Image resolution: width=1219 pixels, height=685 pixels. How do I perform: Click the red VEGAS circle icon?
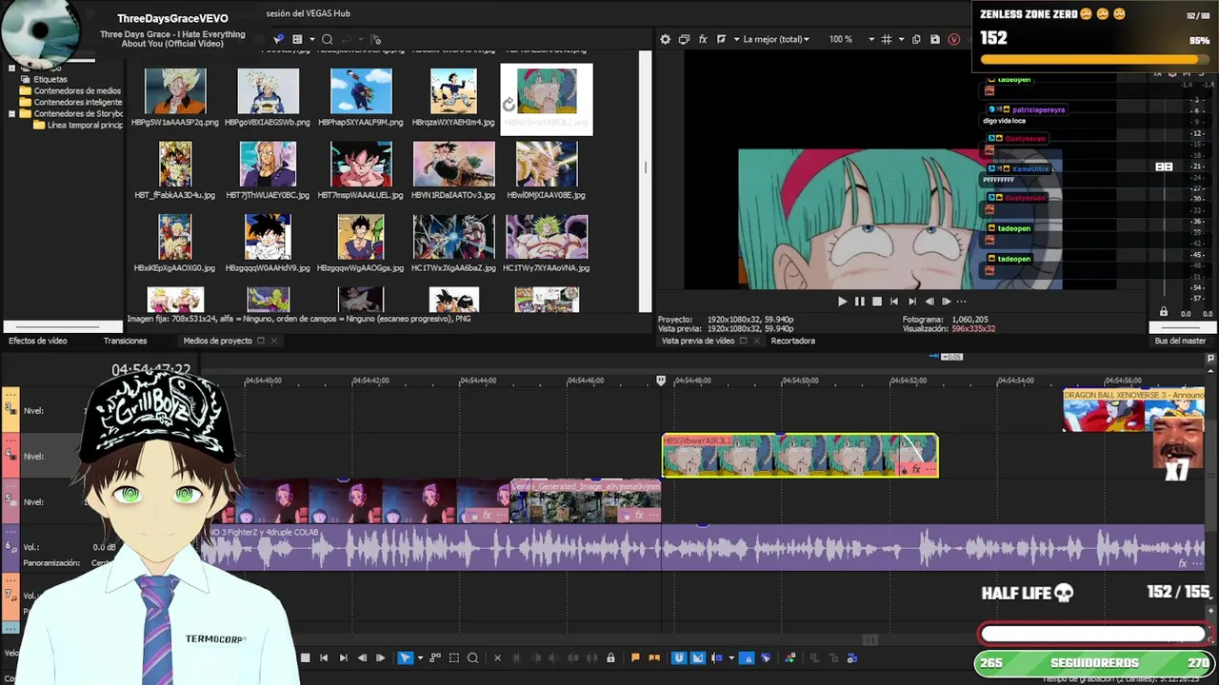(954, 39)
